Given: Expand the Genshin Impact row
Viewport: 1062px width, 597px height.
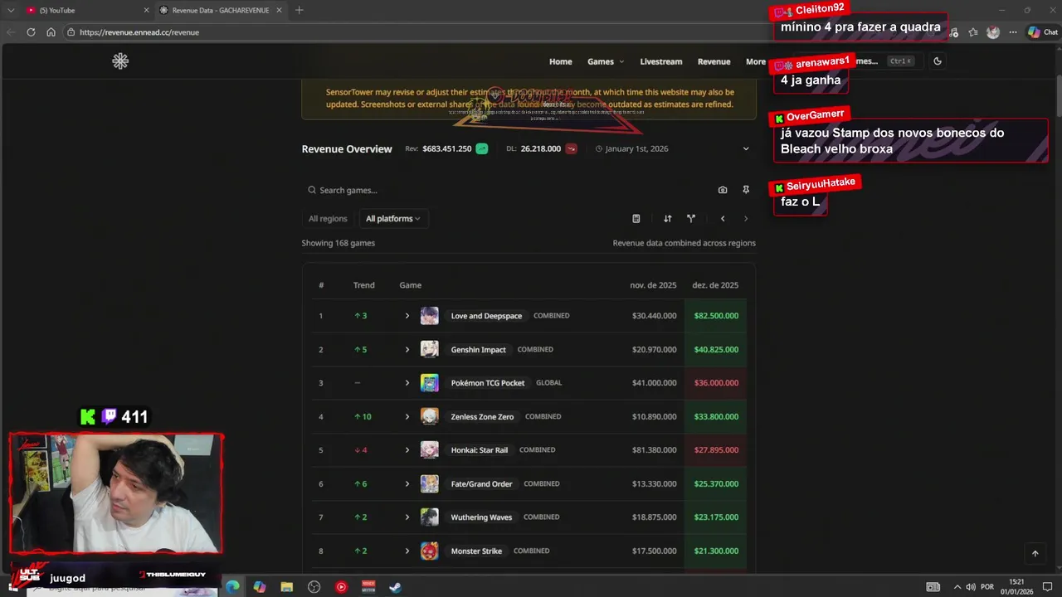Looking at the screenshot, I should 407,350.
